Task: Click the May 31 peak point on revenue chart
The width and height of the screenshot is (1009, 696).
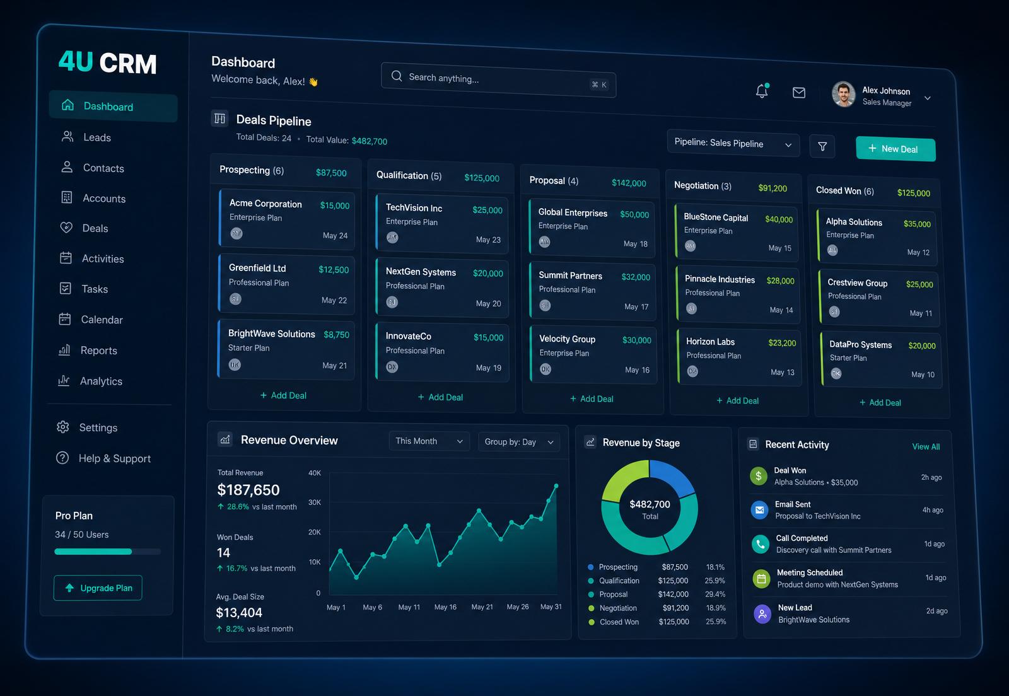Action: point(556,486)
